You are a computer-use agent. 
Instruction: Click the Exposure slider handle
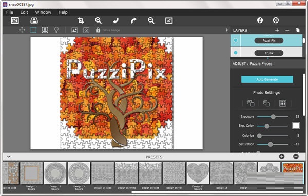point(273,117)
